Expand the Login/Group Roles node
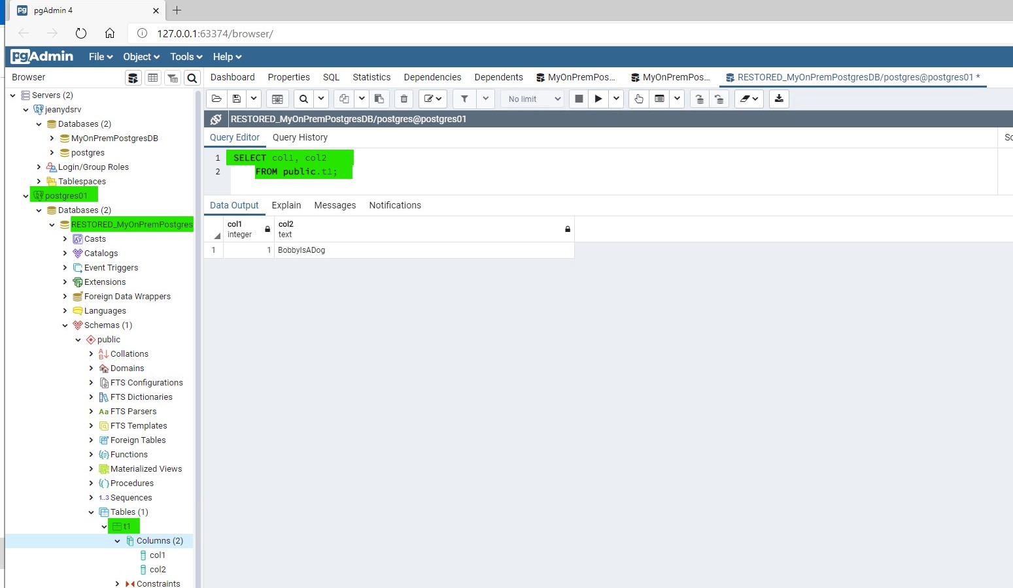This screenshot has height=588, width=1013. pos(39,167)
